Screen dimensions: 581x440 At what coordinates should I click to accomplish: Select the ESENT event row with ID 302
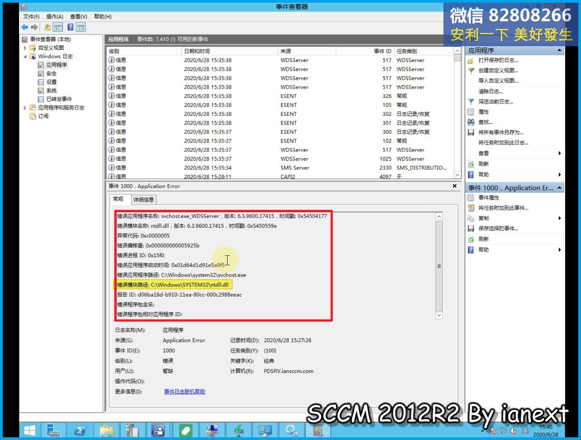tap(280, 114)
